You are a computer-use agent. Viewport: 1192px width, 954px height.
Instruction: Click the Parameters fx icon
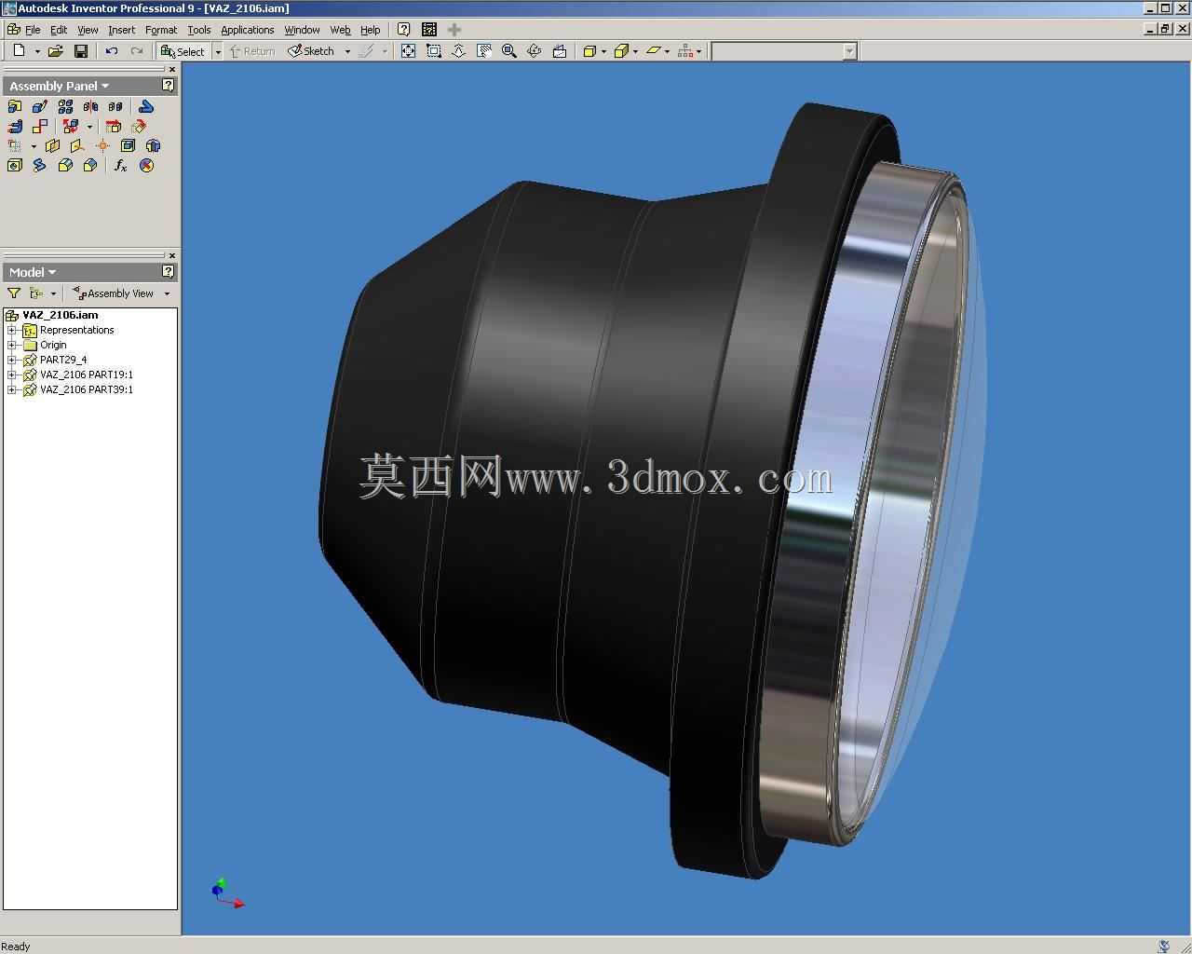click(x=121, y=166)
